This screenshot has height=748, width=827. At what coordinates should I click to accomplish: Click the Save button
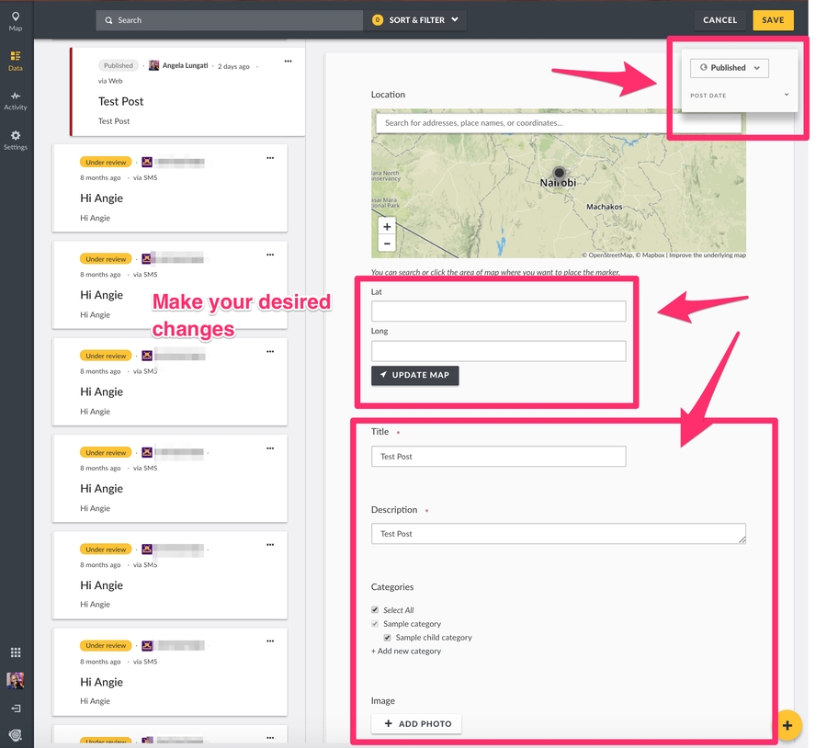tap(773, 20)
